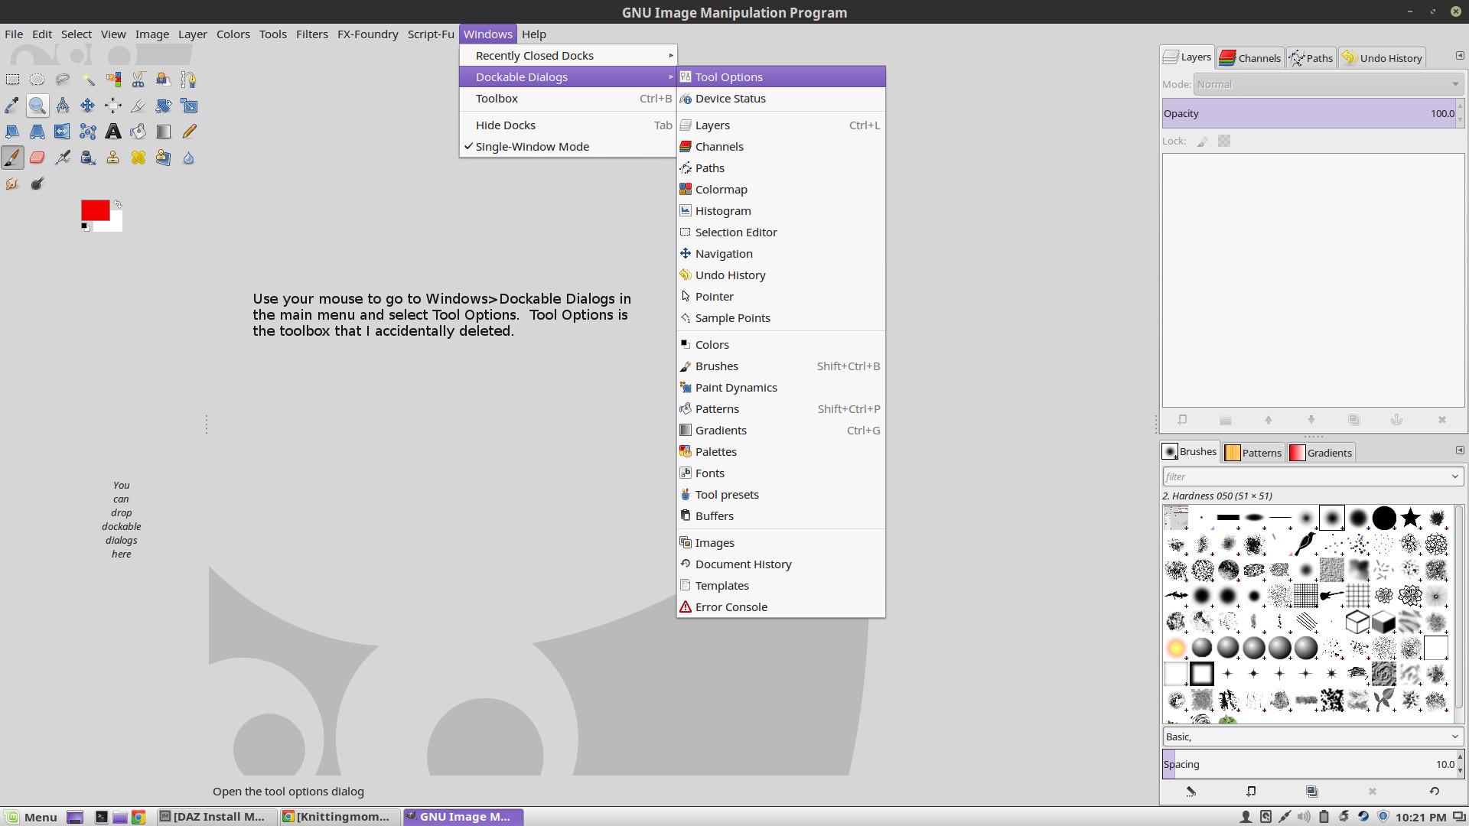Select the Bucket Fill tool
1469x826 pixels.
(138, 132)
